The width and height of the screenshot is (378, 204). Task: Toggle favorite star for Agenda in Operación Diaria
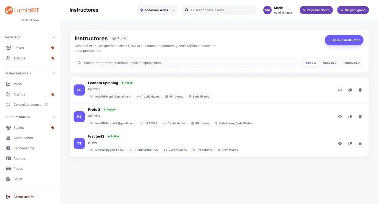click(x=53, y=94)
